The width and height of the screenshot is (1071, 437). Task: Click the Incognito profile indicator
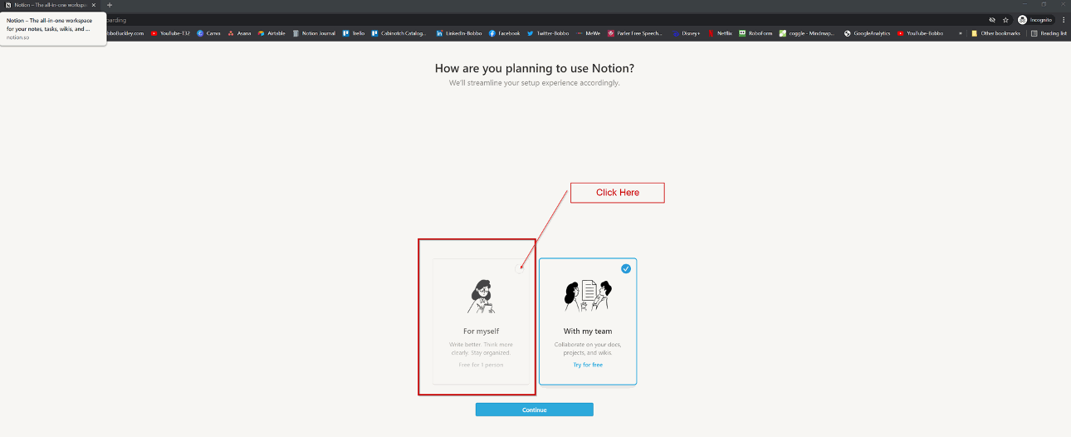click(1035, 19)
